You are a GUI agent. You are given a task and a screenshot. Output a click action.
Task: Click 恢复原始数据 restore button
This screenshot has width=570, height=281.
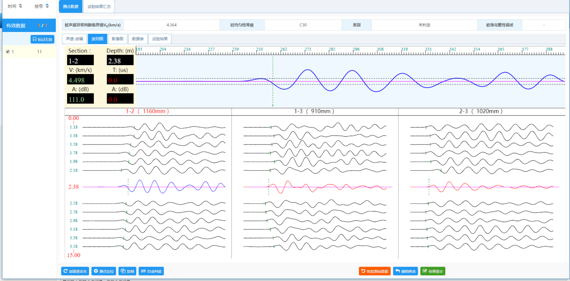374,271
